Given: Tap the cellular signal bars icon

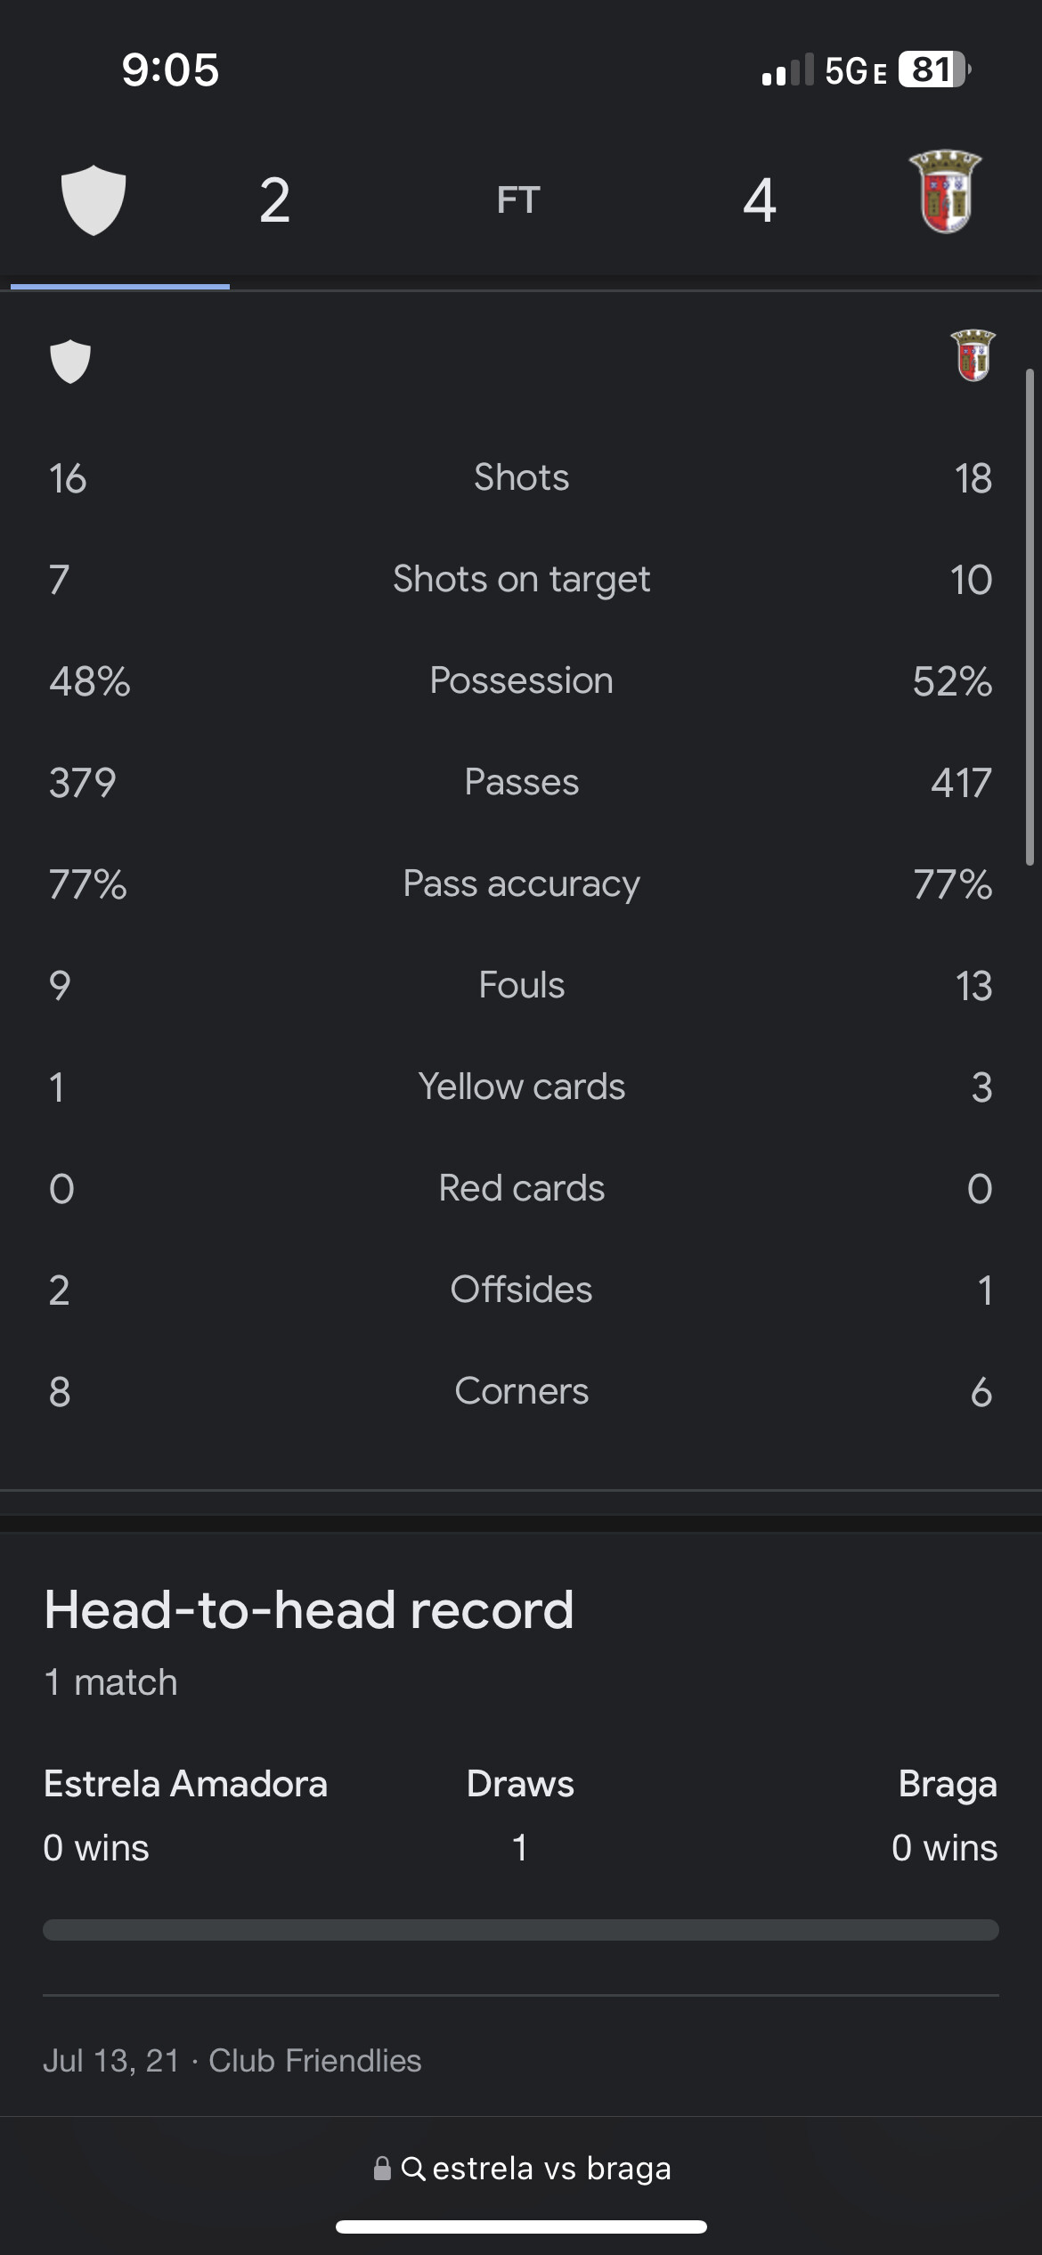Looking at the screenshot, I should (x=788, y=69).
